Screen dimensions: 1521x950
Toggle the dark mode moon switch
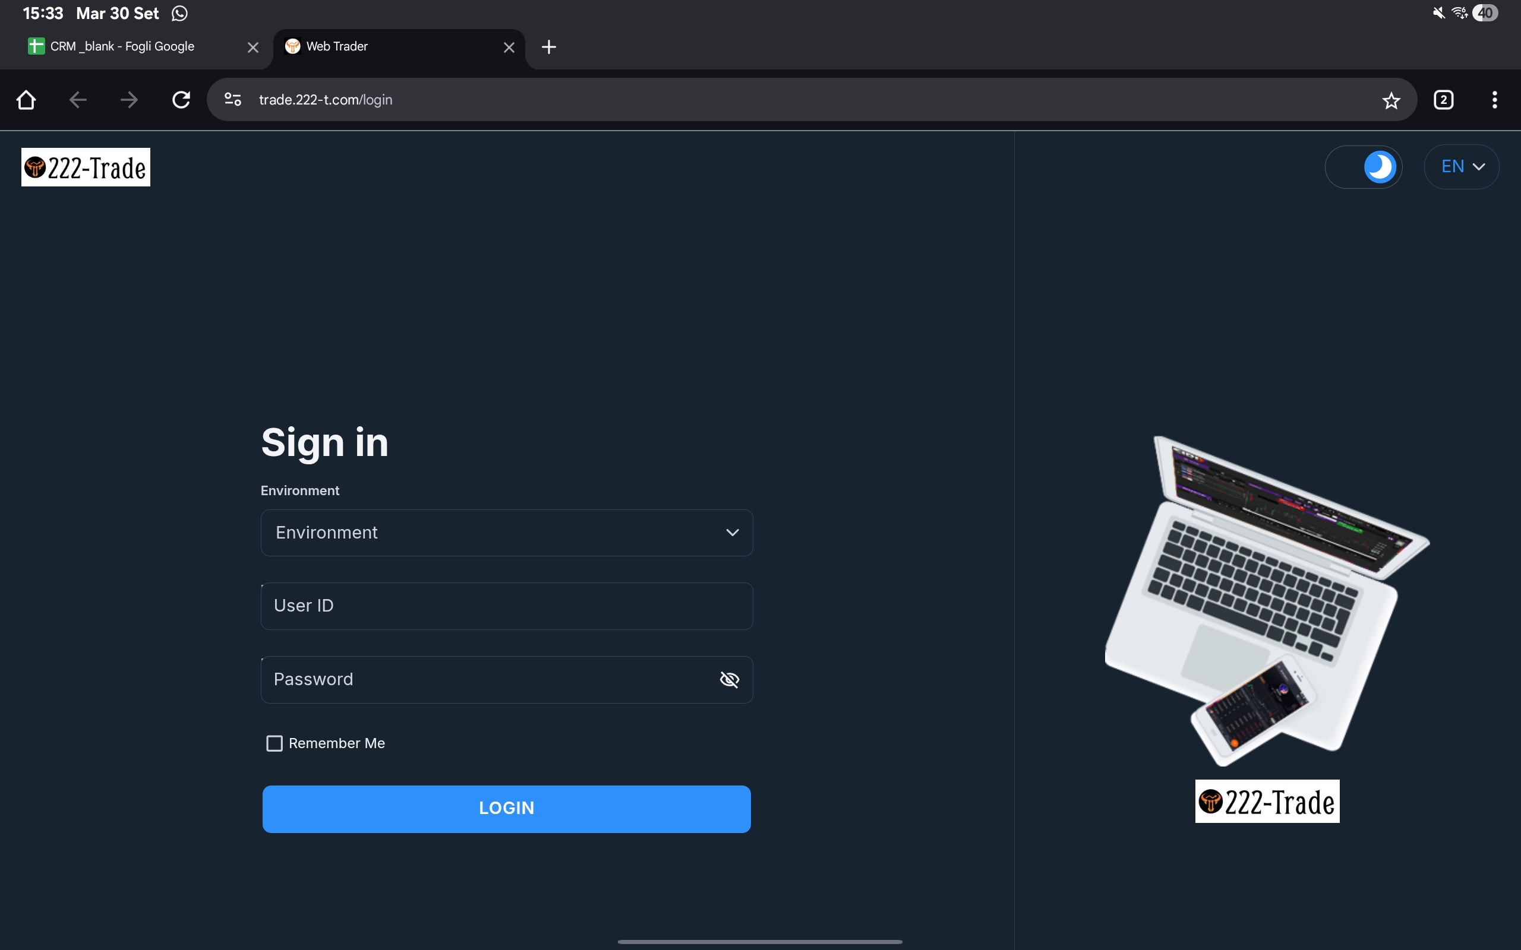(x=1363, y=167)
